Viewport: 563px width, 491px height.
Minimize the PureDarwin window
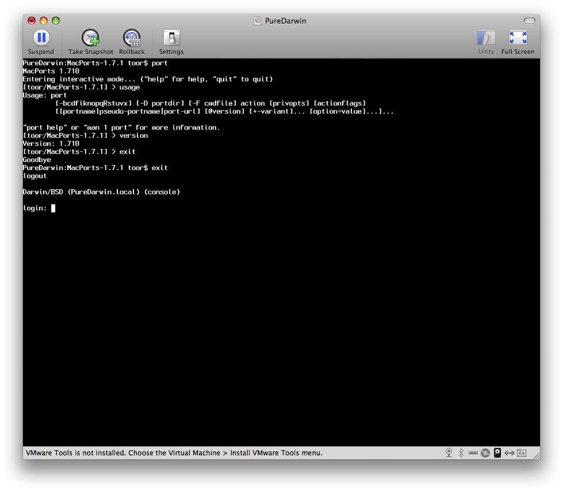pyautogui.click(x=44, y=21)
